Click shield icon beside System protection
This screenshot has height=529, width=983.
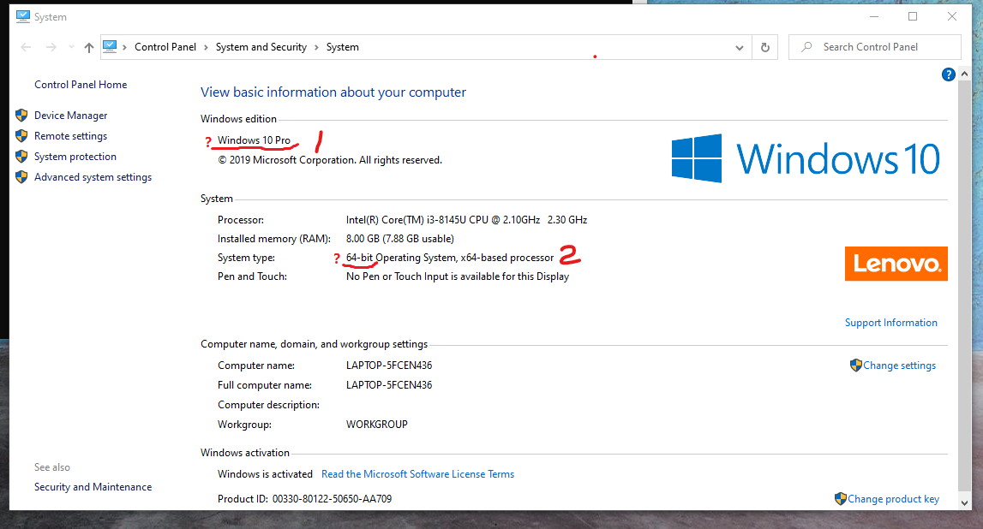21,157
